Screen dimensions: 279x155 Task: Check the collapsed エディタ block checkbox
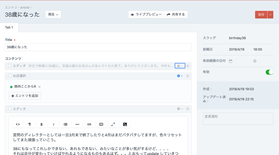pos(10,66)
